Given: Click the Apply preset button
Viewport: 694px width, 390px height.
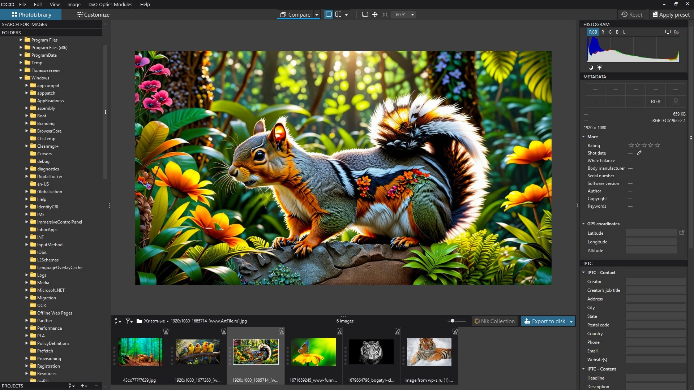Looking at the screenshot, I should (x=671, y=15).
